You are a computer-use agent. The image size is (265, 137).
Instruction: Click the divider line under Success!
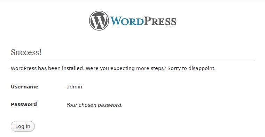point(133,60)
